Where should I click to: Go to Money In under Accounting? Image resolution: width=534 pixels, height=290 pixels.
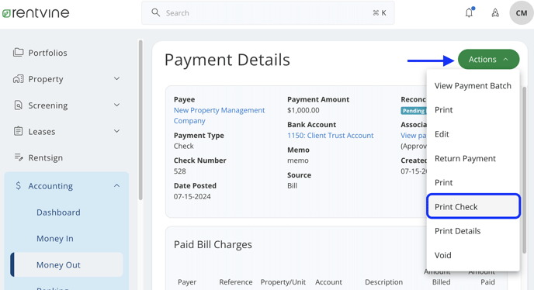[55, 239]
